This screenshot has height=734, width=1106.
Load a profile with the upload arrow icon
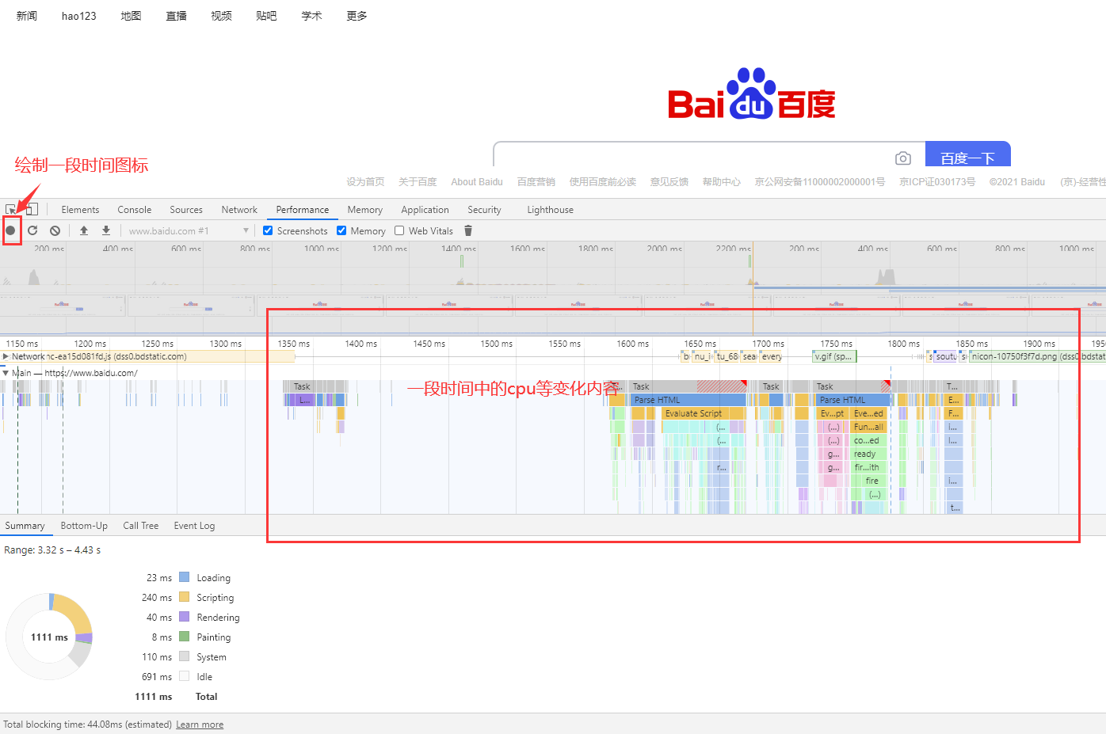tap(84, 230)
